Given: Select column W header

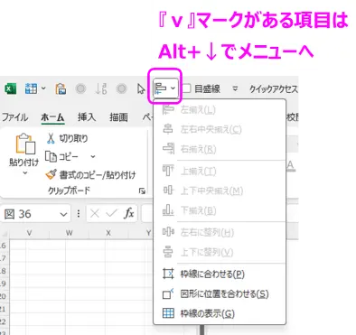Looking at the screenshot, I should pyautogui.click(x=69, y=233).
